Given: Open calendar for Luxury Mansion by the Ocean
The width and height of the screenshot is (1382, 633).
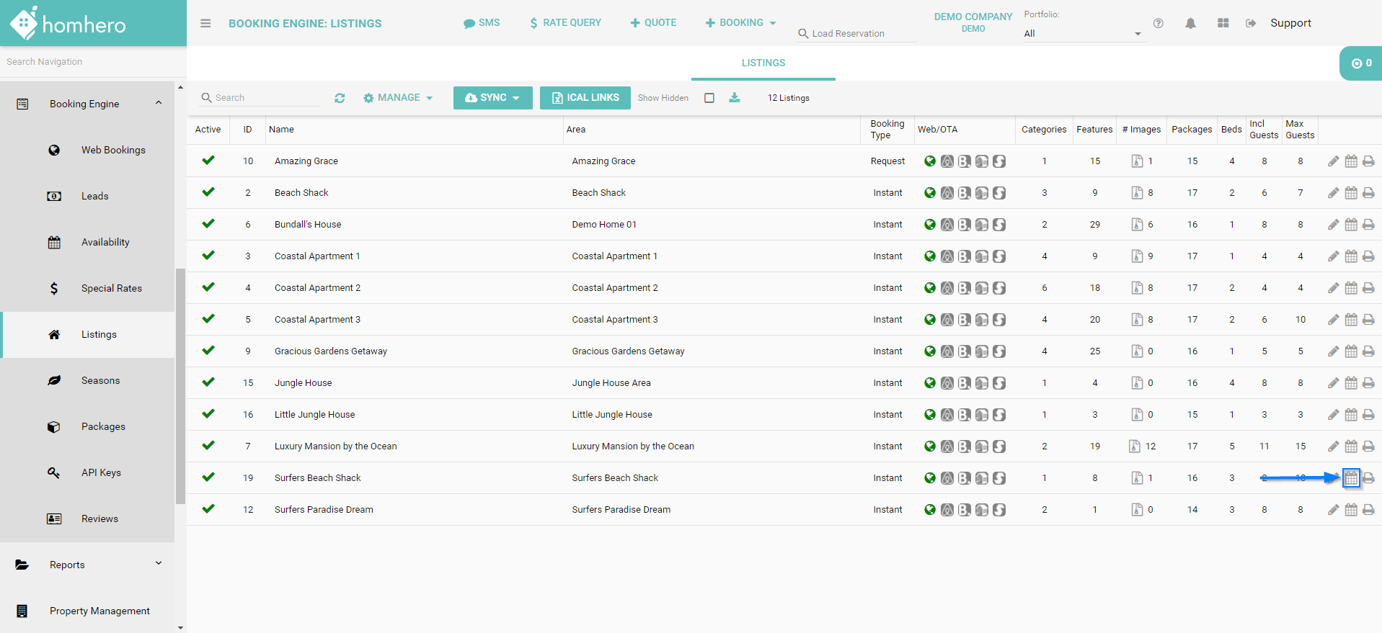Looking at the screenshot, I should coord(1351,446).
